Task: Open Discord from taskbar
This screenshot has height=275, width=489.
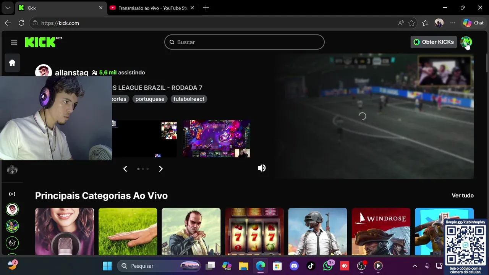Action: click(294, 266)
